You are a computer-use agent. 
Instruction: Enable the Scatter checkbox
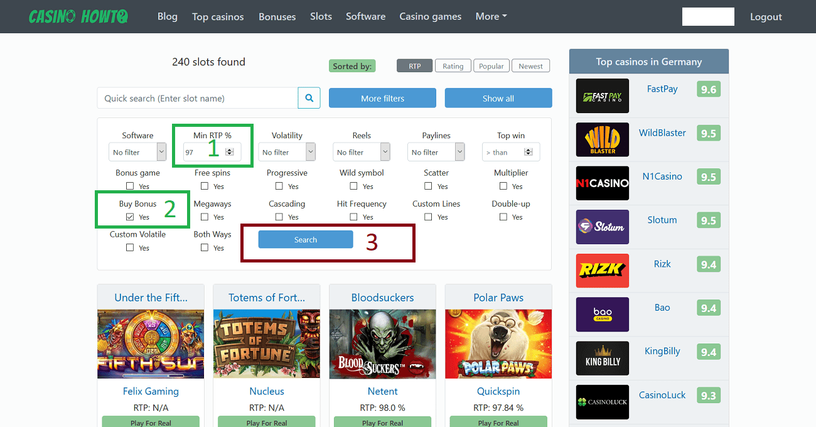point(429,186)
